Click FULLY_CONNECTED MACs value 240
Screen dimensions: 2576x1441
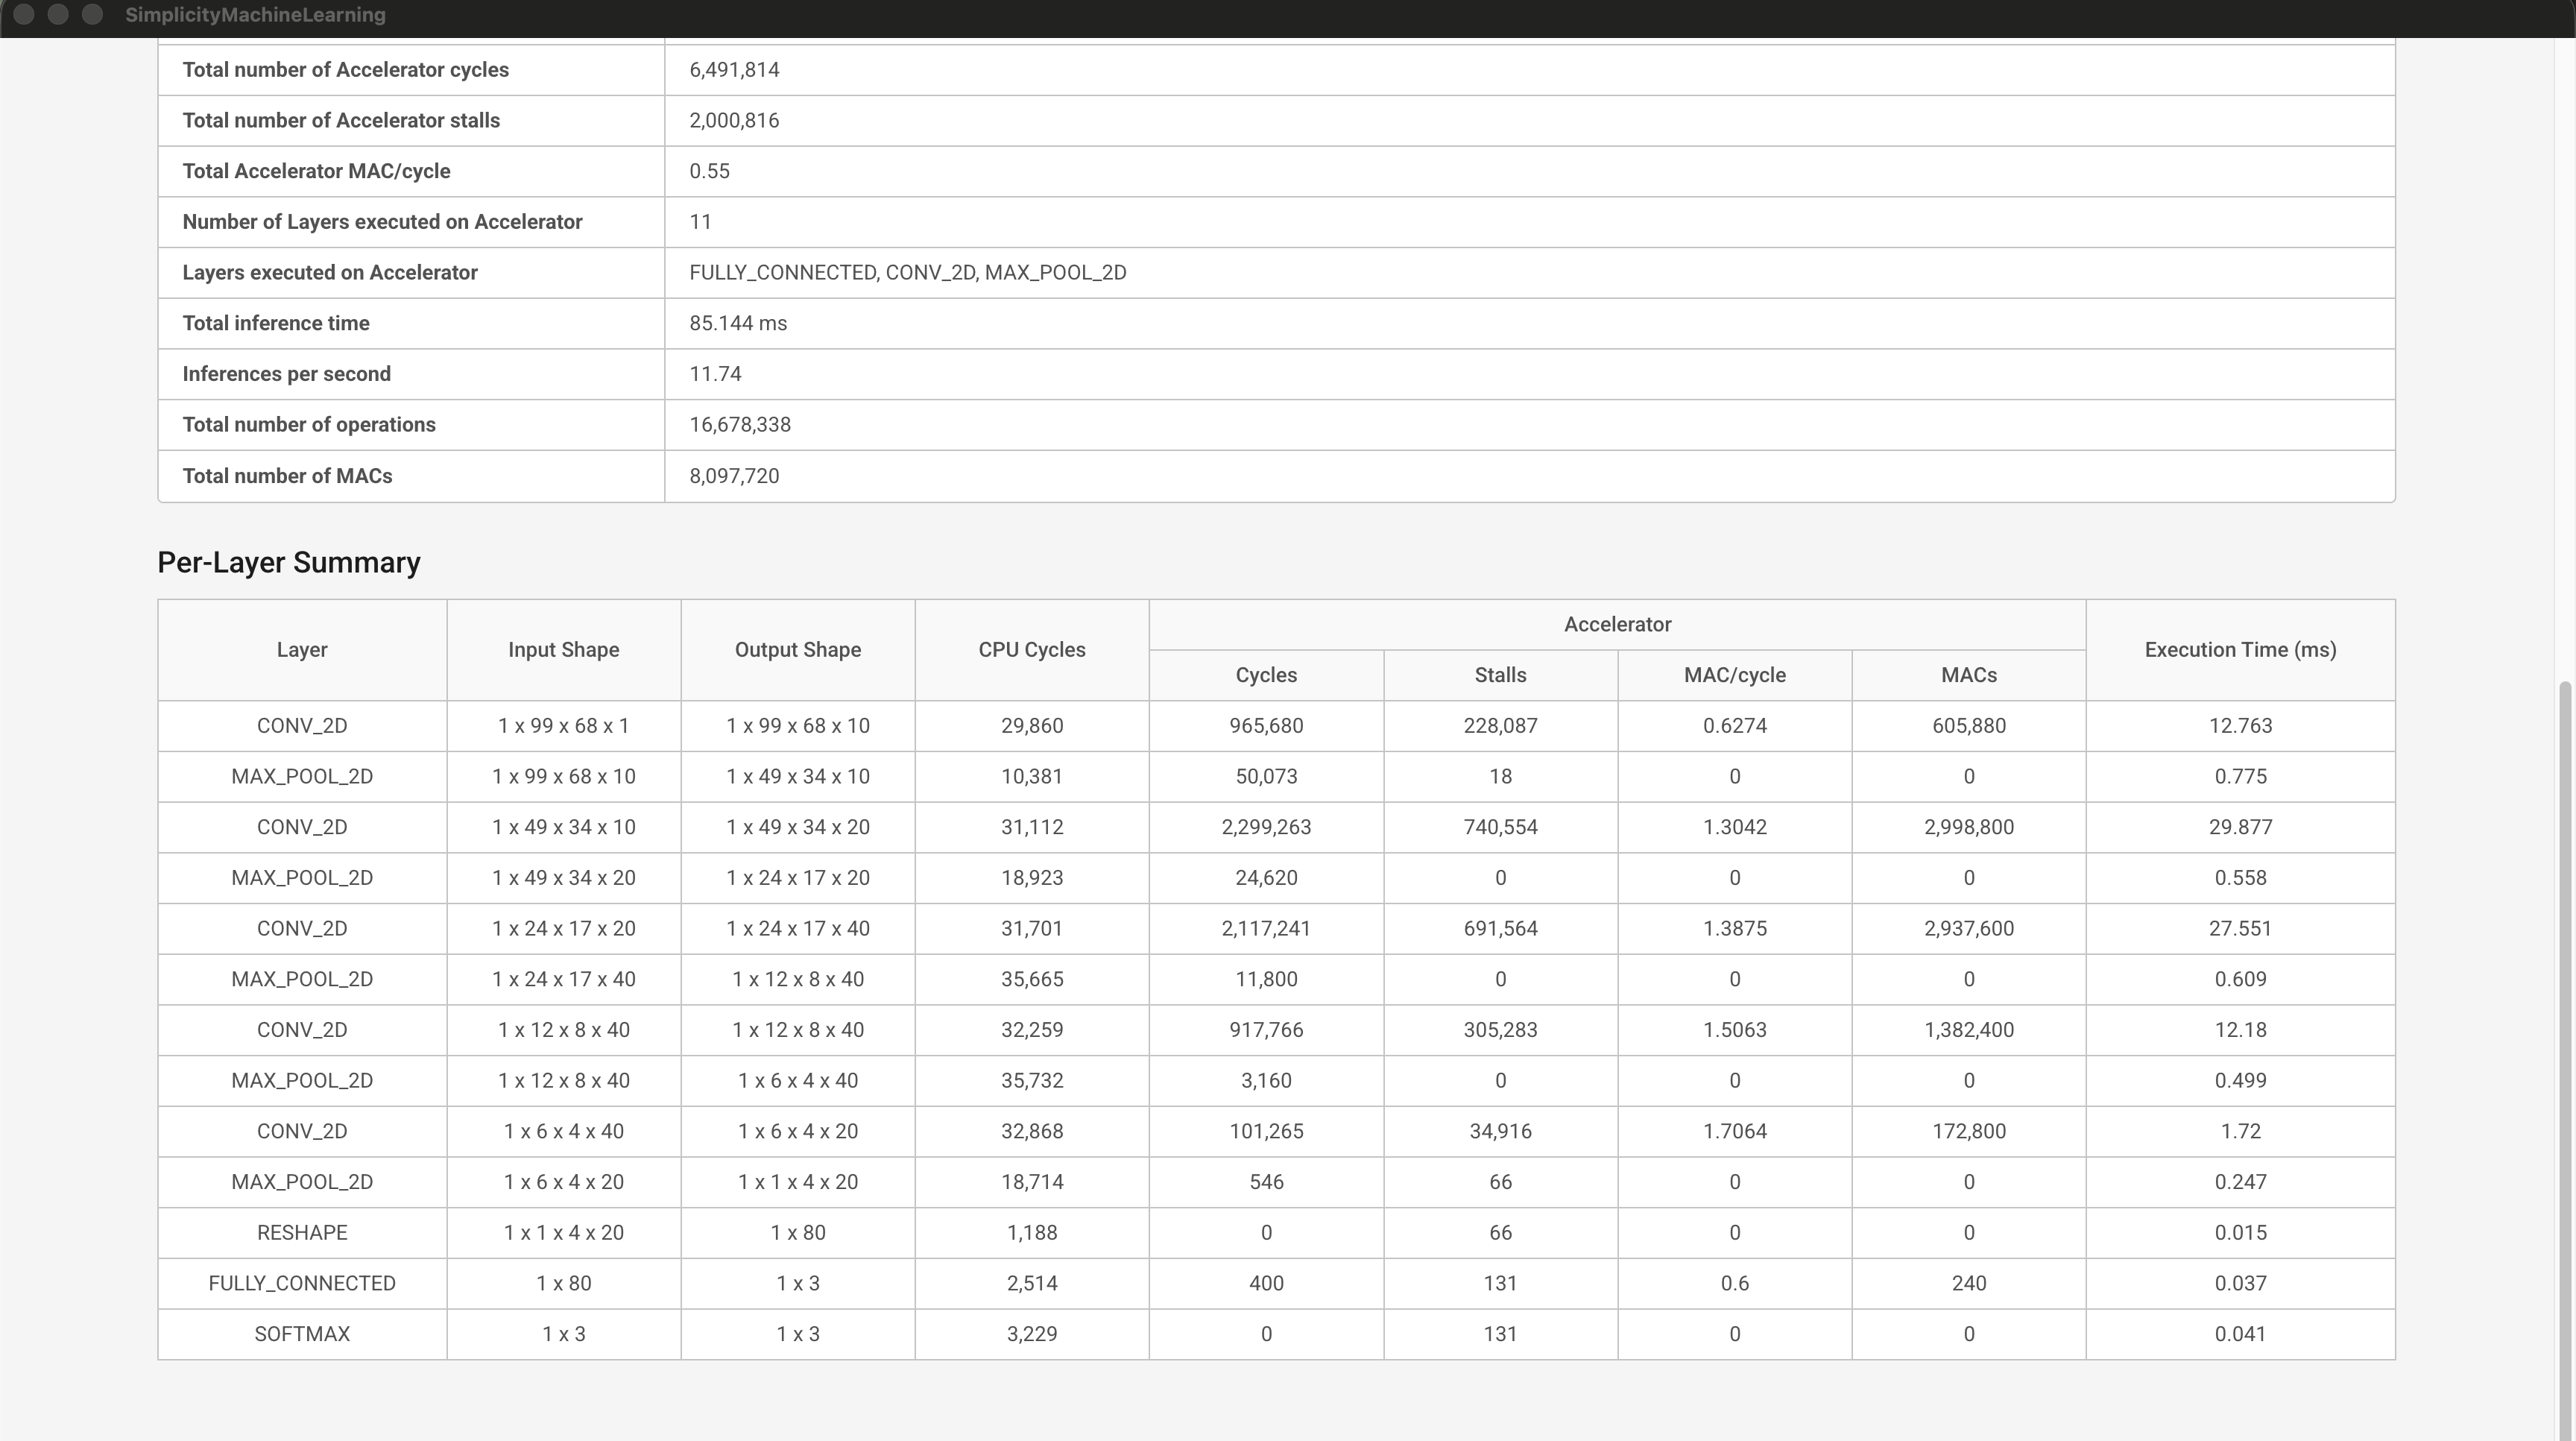pos(1969,1284)
